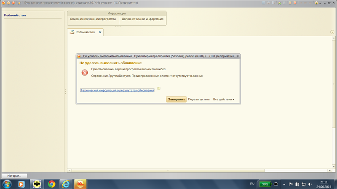
Task: Open Техническая информация о результатах обновления link
Action: [x=117, y=90]
